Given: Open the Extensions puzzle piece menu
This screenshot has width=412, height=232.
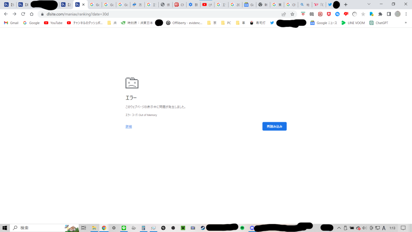Looking at the screenshot, I should pos(380,14).
